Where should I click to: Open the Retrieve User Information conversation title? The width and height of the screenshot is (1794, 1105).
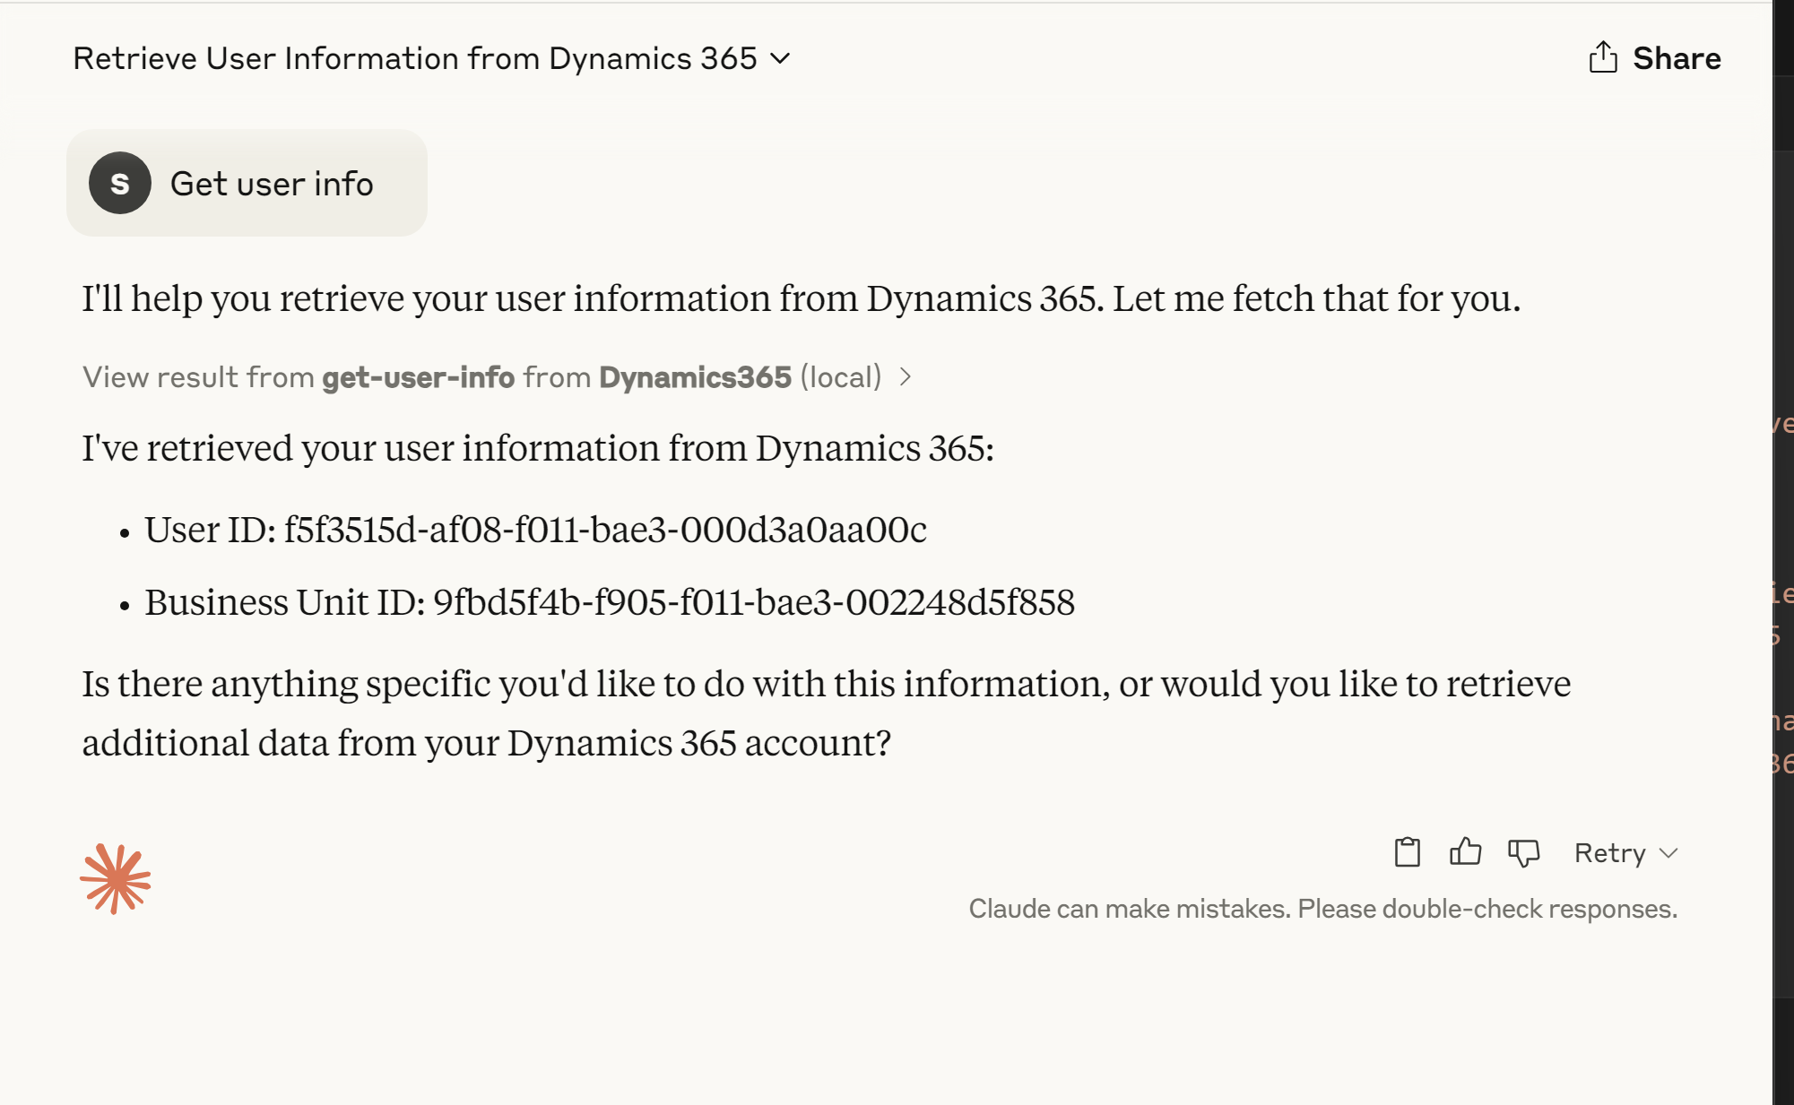415,58
